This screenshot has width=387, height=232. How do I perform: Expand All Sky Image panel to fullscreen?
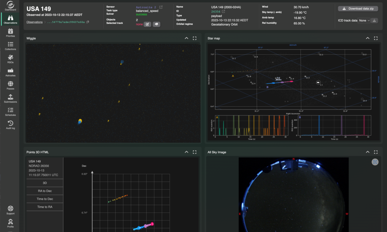coord(376,152)
